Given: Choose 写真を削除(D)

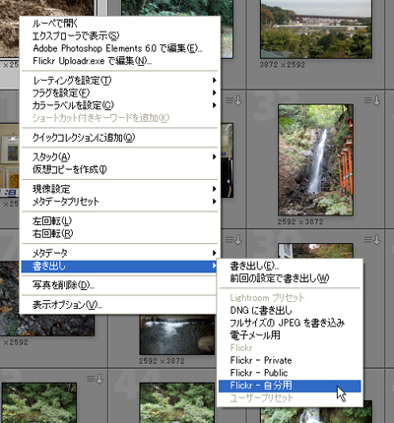Looking at the screenshot, I should click(x=120, y=285).
